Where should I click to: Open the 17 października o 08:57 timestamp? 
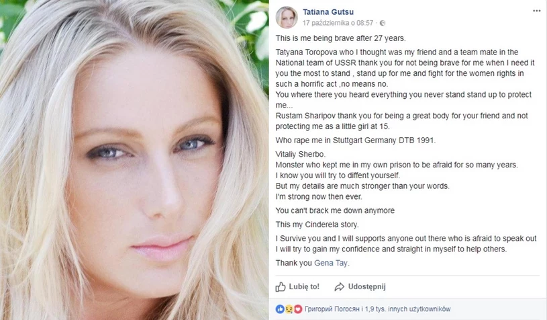(338, 23)
